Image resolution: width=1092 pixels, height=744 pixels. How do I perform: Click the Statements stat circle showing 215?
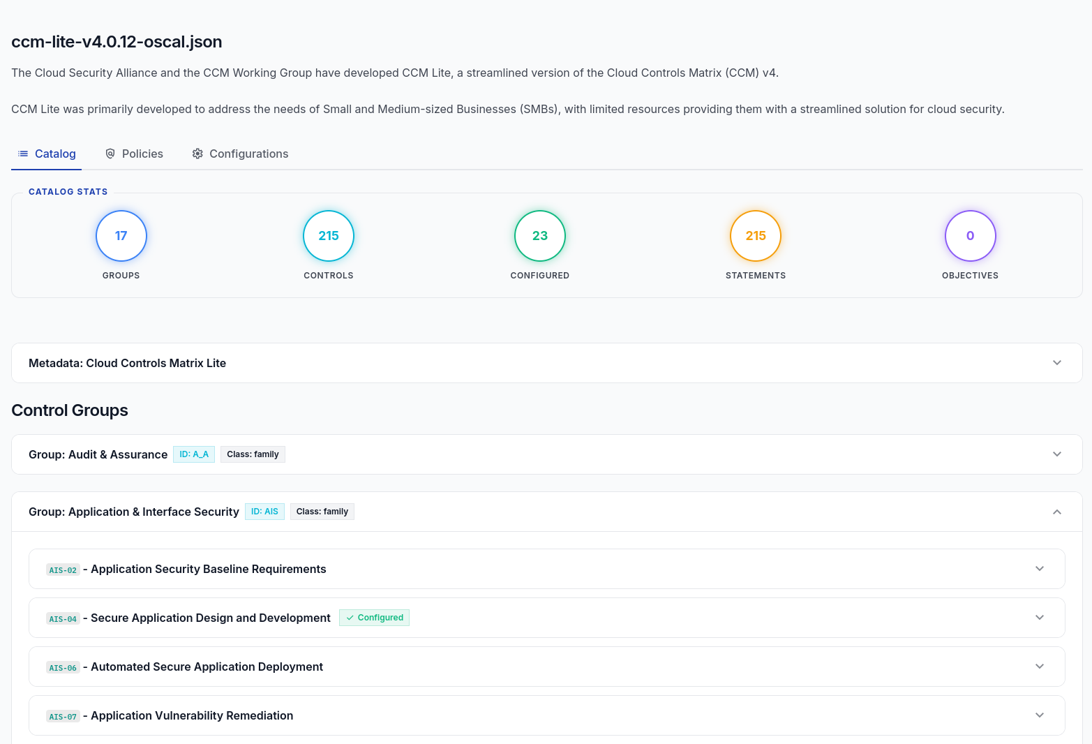point(755,236)
